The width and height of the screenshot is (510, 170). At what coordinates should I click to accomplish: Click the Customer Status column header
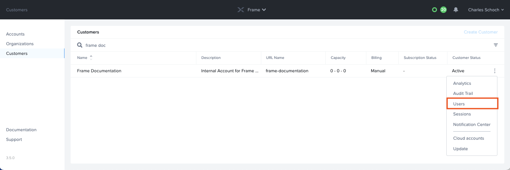click(x=466, y=58)
